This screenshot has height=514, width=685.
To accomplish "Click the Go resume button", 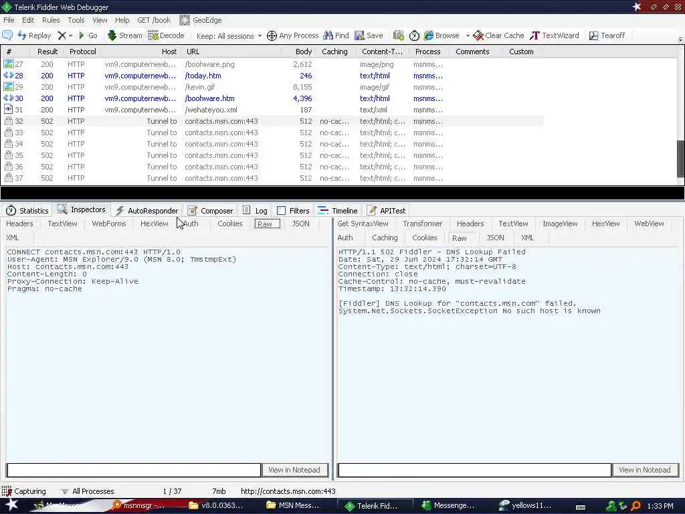I will click(x=88, y=35).
